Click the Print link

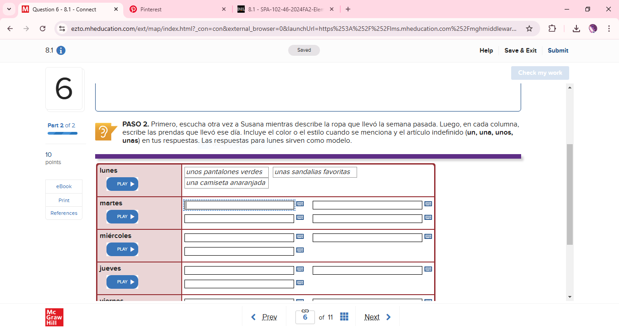64,200
